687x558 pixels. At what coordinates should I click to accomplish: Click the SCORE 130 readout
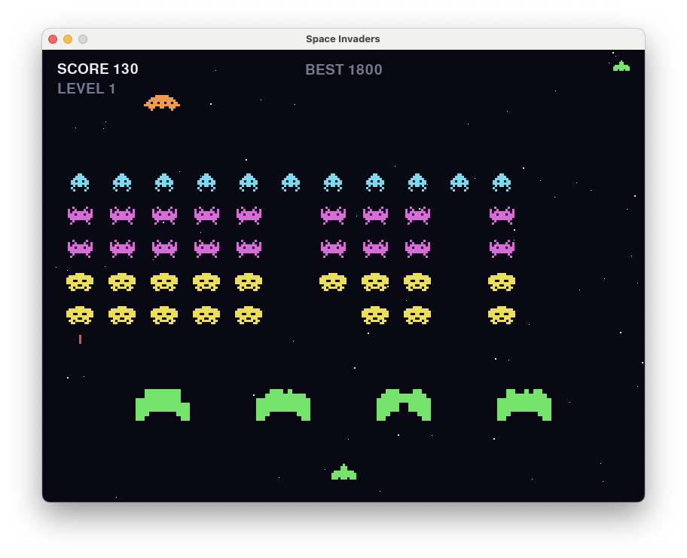pos(98,69)
